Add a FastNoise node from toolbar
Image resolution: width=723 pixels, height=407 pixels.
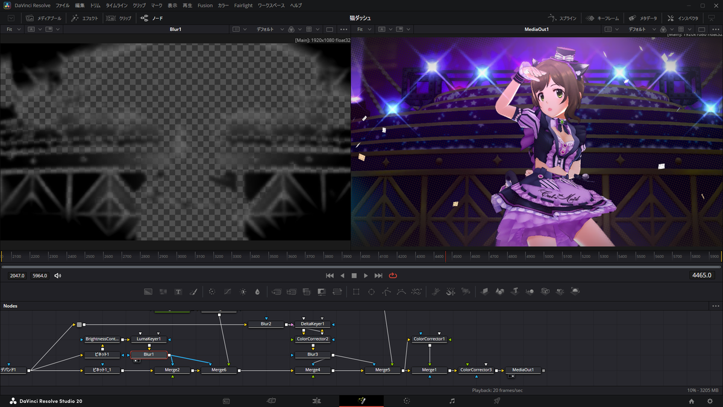[x=163, y=292]
